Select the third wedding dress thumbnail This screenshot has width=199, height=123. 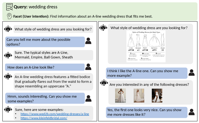click(157, 96)
